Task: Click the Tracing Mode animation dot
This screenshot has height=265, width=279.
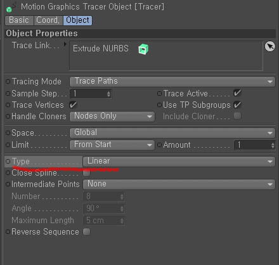Action: click(x=8, y=81)
